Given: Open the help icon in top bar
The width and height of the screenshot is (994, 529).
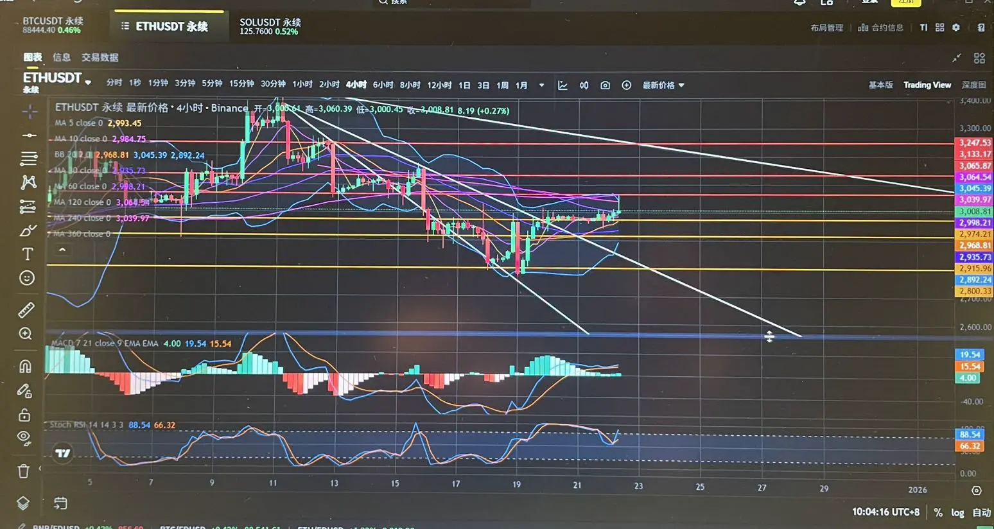Looking at the screenshot, I should tap(981, 28).
